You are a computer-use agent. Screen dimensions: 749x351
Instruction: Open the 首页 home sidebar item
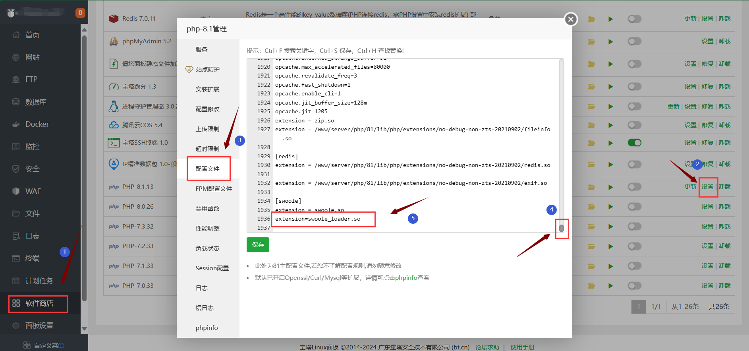pyautogui.click(x=32, y=35)
